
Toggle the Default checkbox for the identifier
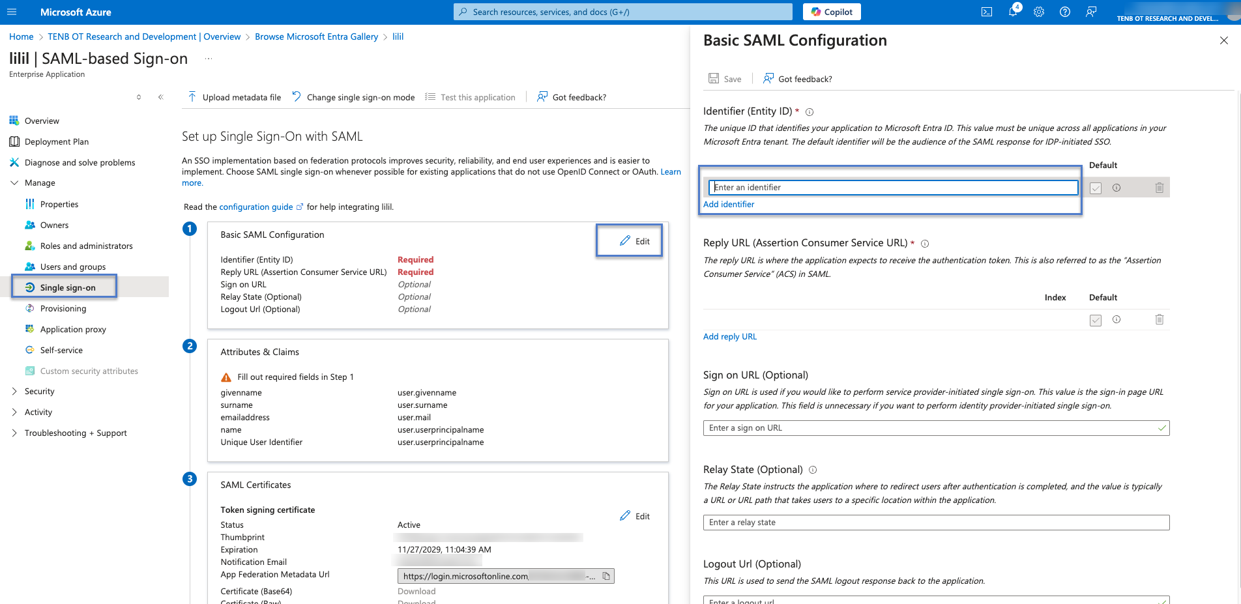(x=1096, y=188)
